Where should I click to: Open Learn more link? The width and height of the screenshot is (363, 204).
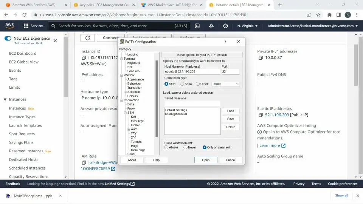[x=273, y=145]
